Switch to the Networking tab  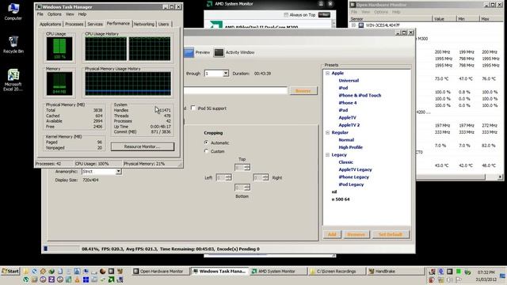click(x=144, y=25)
